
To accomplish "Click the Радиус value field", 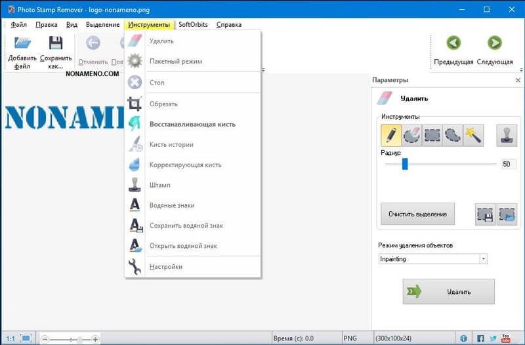I will click(x=507, y=164).
